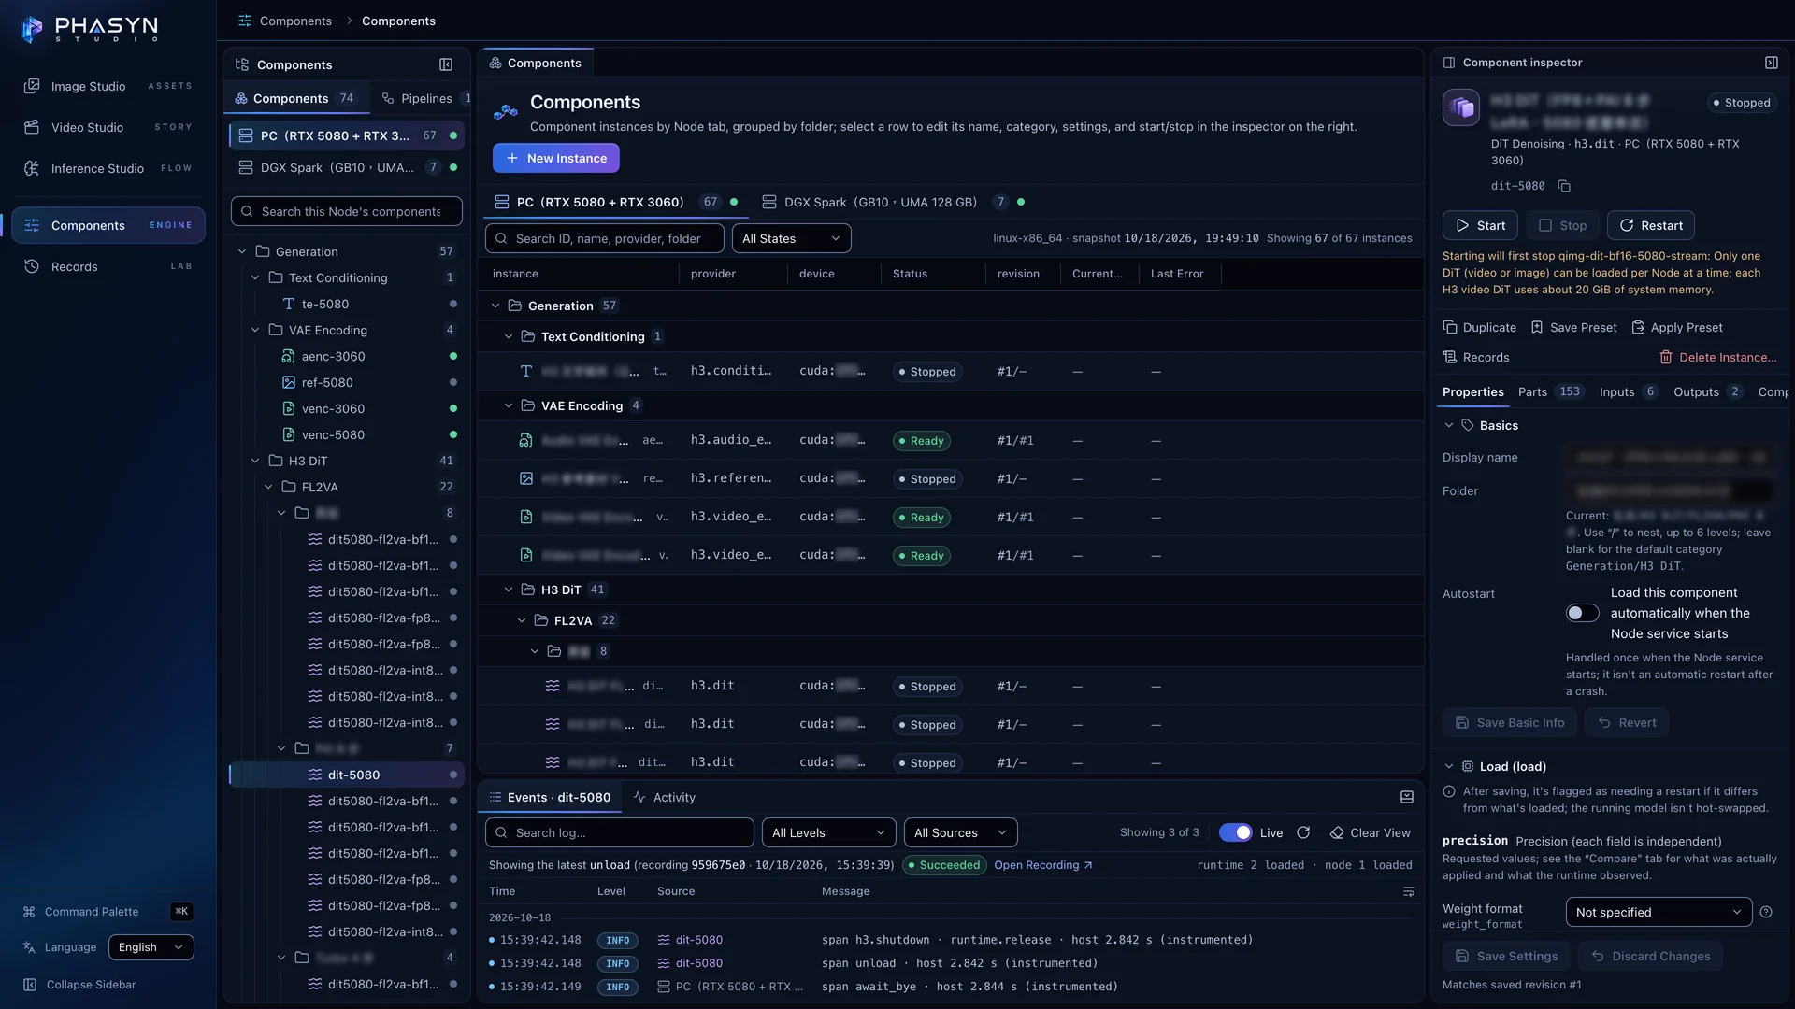Refresh the events log
Image resolution: width=1795 pixels, height=1009 pixels.
(1303, 832)
